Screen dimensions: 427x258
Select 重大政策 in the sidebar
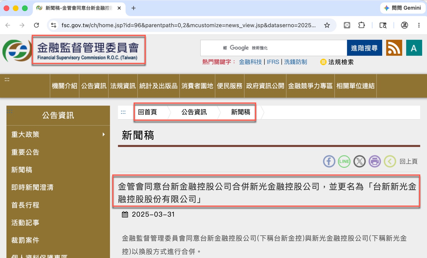[x=25, y=134]
